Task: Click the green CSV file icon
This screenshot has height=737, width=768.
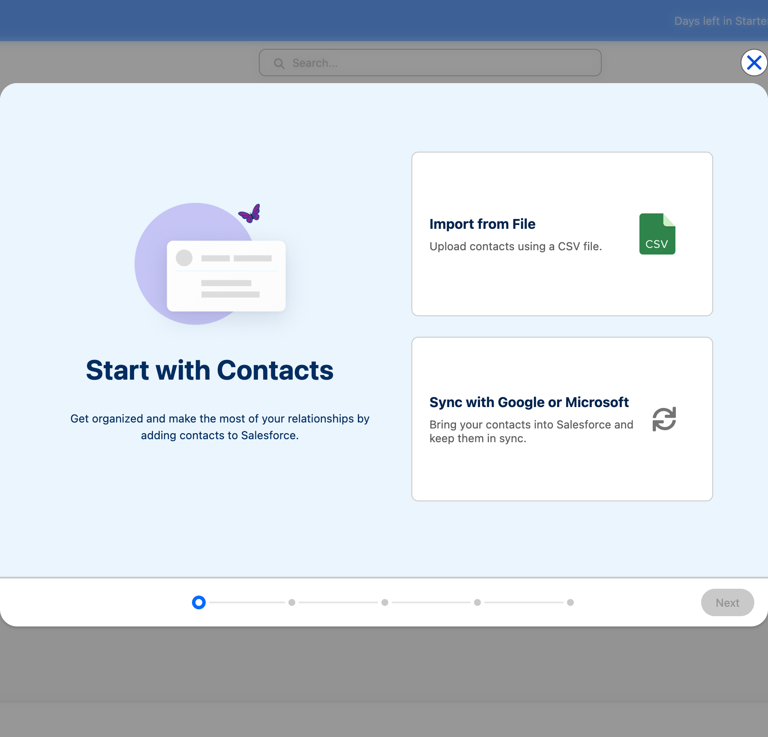Action: pos(657,234)
